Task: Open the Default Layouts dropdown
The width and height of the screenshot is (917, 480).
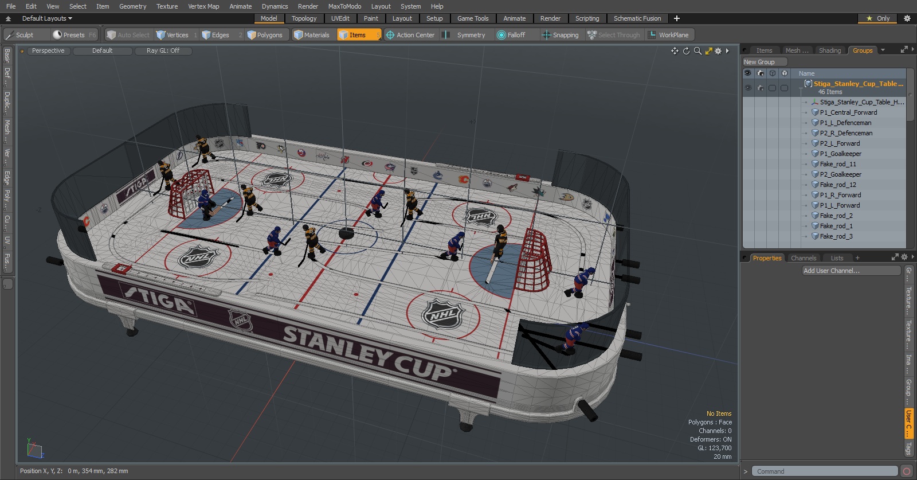Action: pyautogui.click(x=47, y=18)
